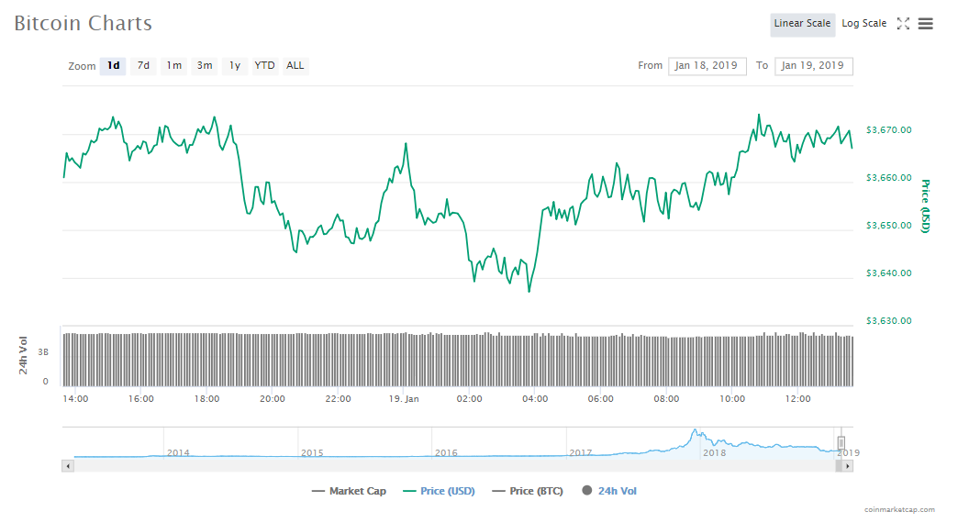This screenshot has height=523, width=958.
Task: Select the 1m zoom range
Action: 173,66
